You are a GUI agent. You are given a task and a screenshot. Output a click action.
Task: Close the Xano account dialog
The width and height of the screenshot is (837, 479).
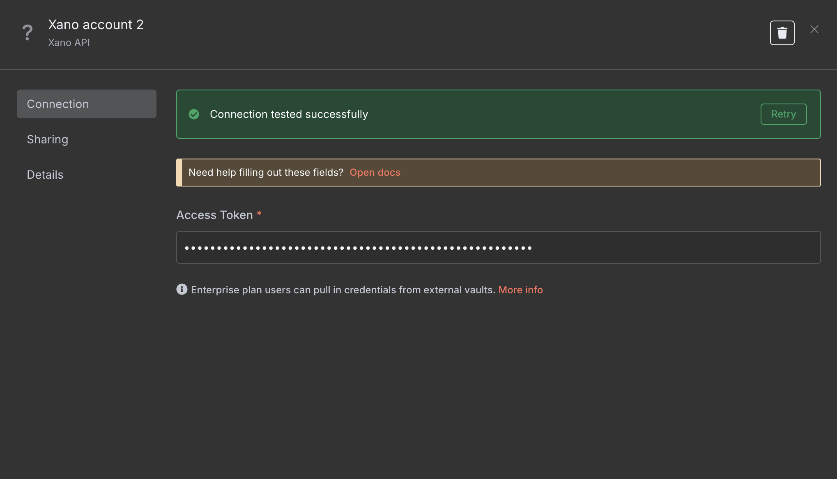click(814, 29)
